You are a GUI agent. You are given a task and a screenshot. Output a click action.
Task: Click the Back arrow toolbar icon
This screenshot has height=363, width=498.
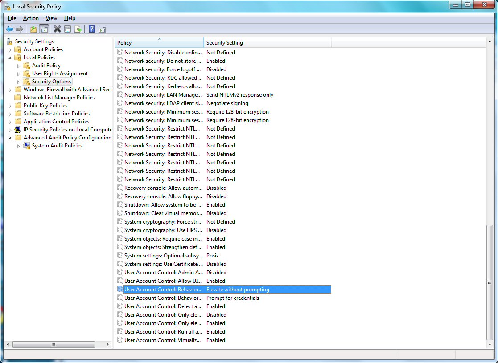click(x=9, y=29)
